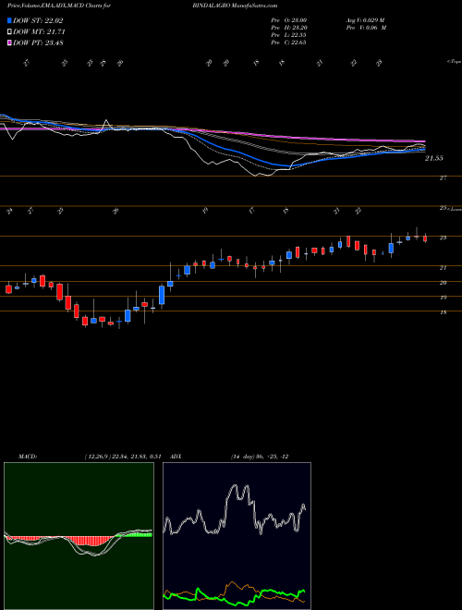Click the 20 price axis label
Screen dimensions: 462x610
443,283
